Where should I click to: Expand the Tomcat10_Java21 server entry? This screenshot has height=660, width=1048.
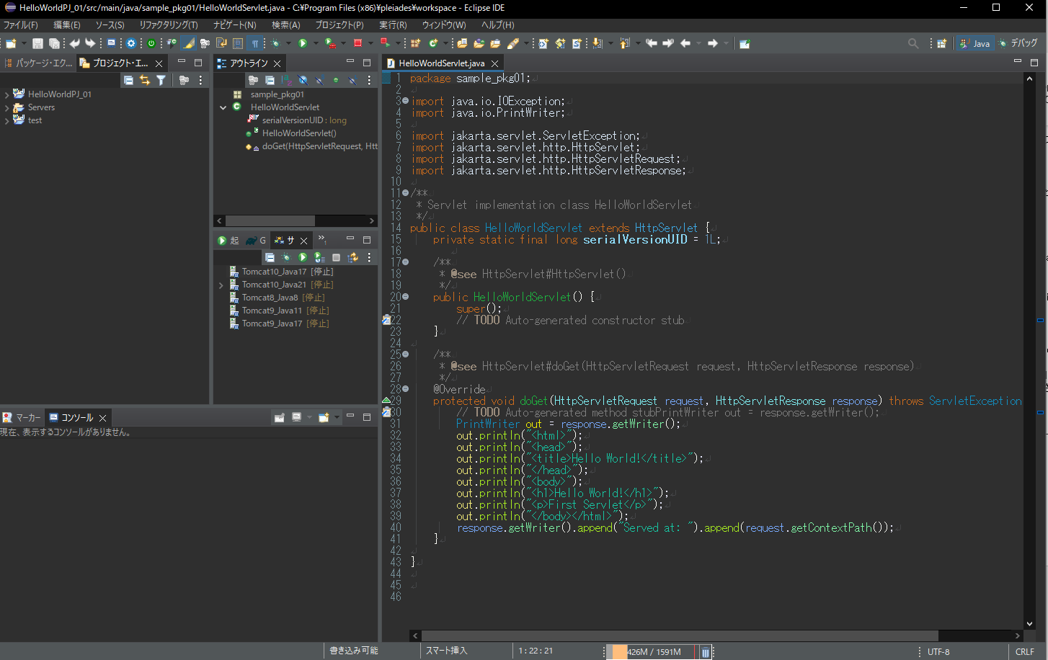tap(221, 285)
